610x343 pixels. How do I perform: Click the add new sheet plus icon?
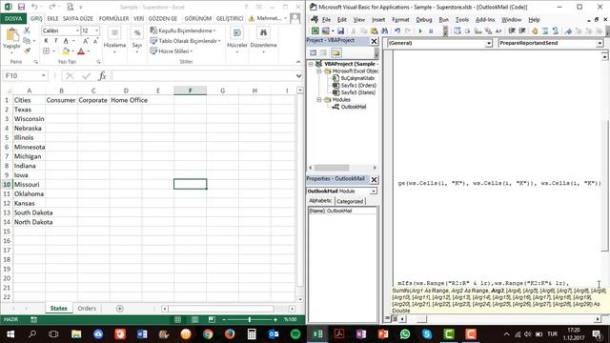(x=120, y=309)
